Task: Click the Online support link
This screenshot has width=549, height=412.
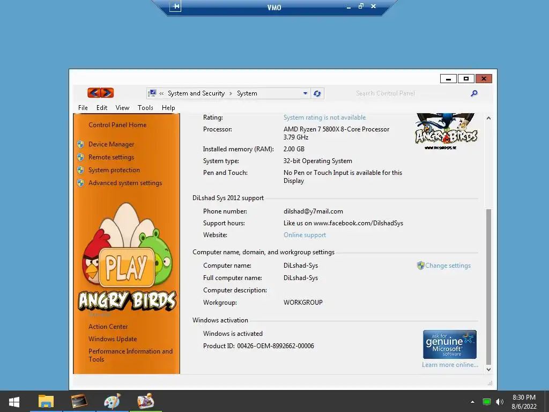Action: 305,235
